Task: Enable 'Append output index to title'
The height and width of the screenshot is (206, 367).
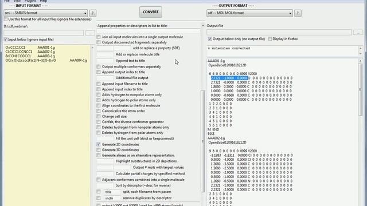Action: click(x=99, y=72)
